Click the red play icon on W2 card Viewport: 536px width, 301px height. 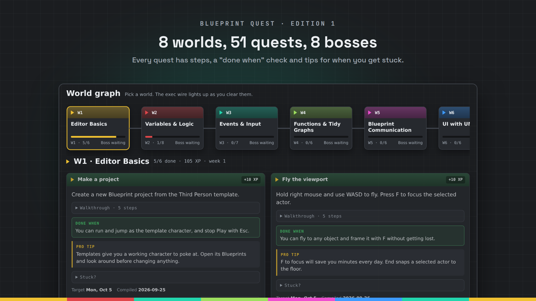pyautogui.click(x=147, y=113)
